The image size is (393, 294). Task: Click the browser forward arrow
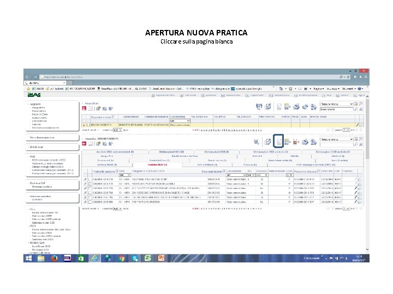[35, 77]
